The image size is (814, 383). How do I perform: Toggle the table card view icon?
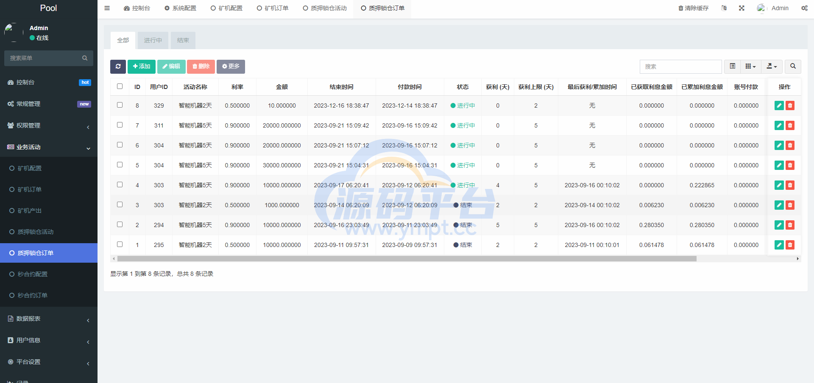click(x=732, y=67)
